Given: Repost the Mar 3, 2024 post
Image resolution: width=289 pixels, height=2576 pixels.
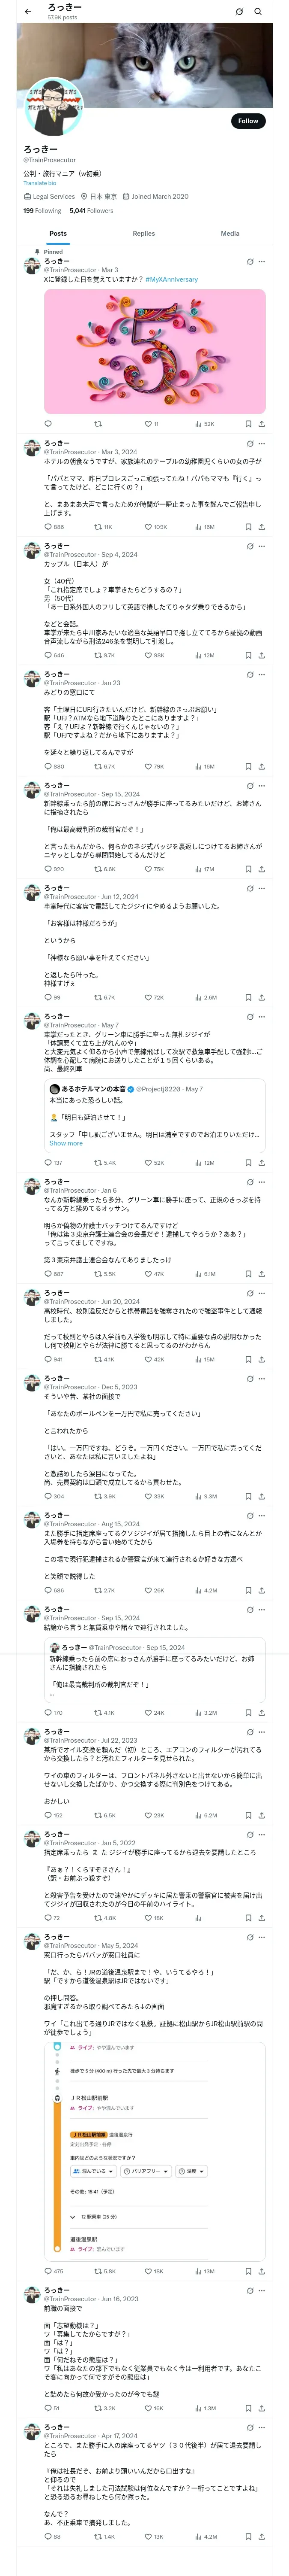Looking at the screenshot, I should click(98, 527).
